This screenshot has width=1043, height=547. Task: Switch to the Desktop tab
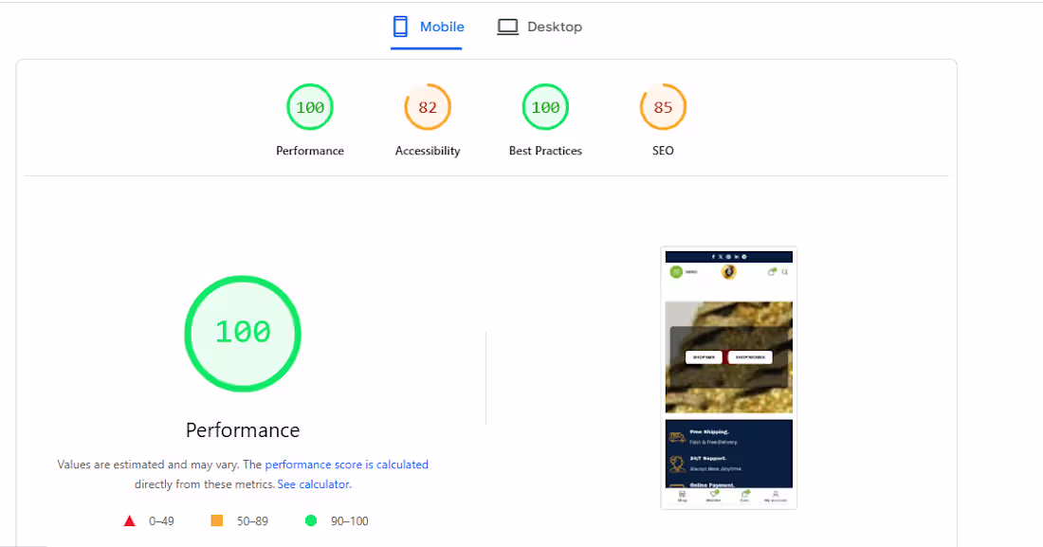pos(540,27)
